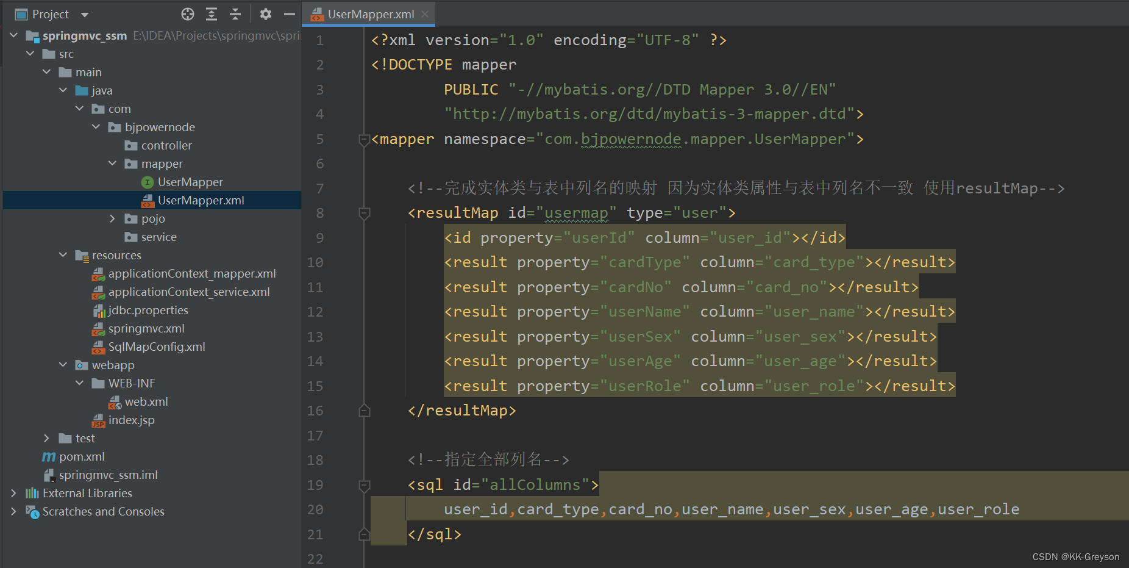Click the namespace value com.bjpowernode.mapper.UserMapper
The height and width of the screenshot is (568, 1129).
[696, 139]
